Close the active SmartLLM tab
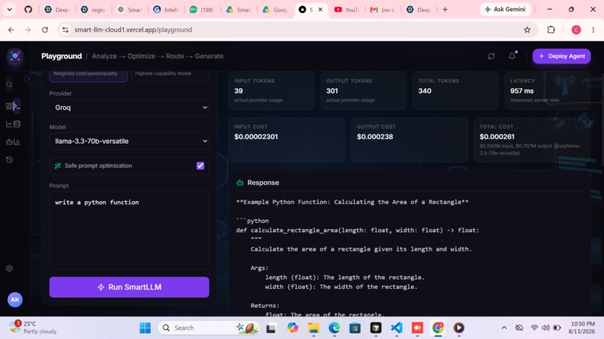Screen dimensions: 604x339 click(320, 10)
